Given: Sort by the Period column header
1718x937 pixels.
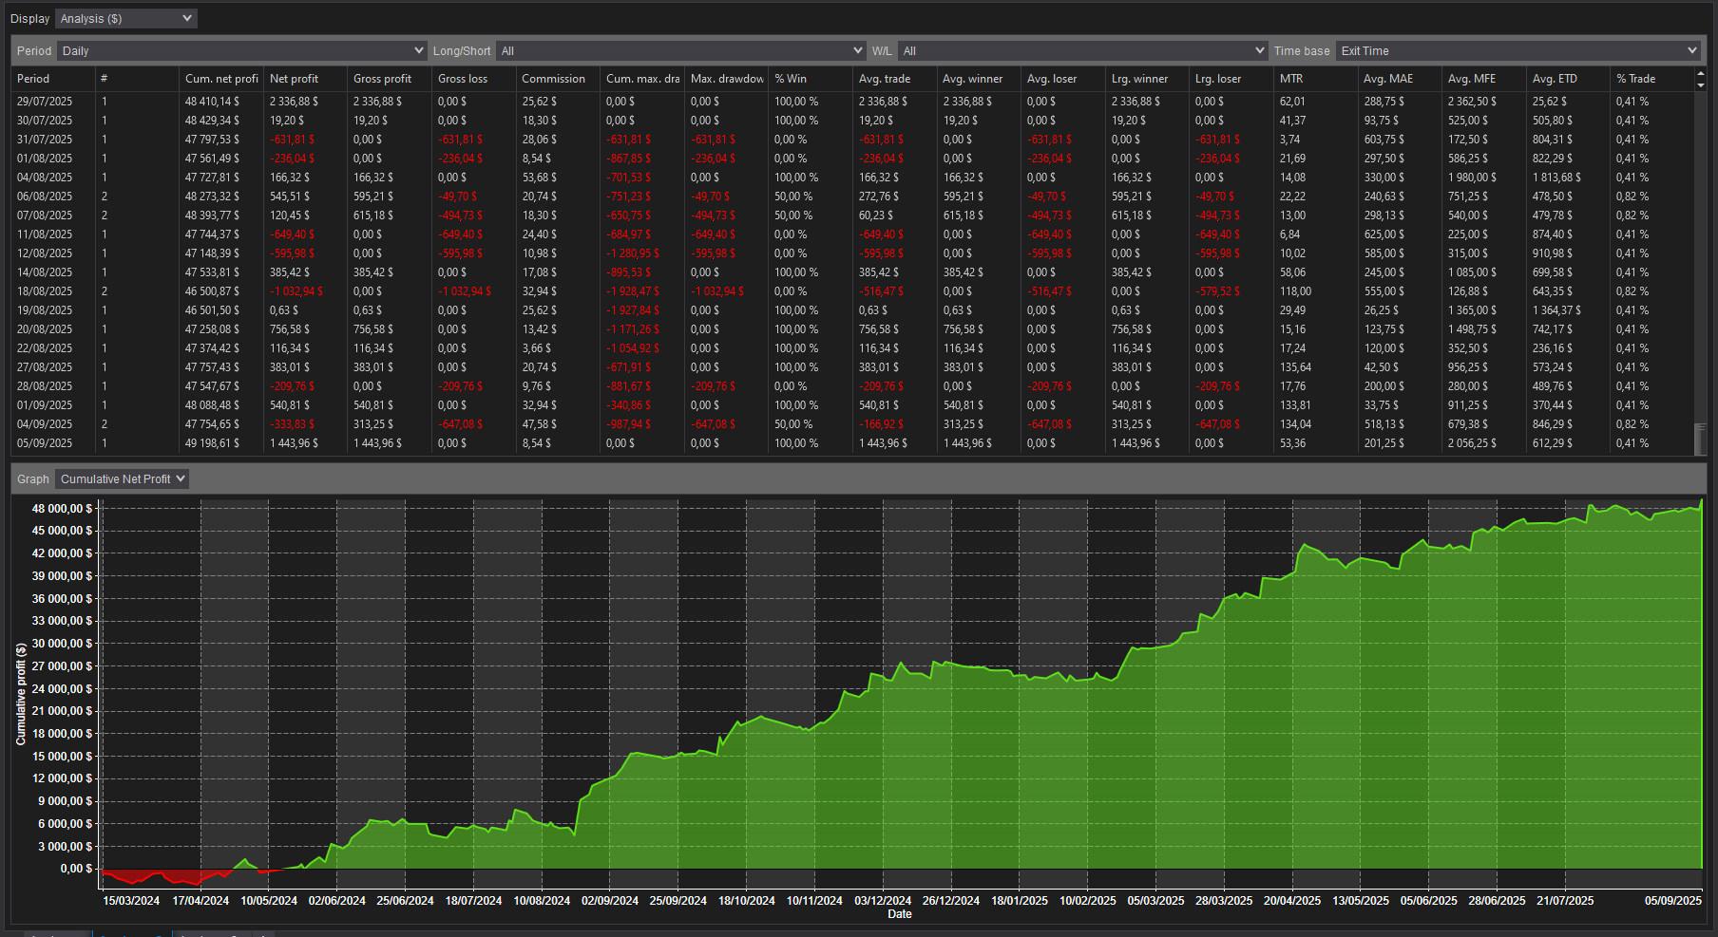Looking at the screenshot, I should pos(53,79).
